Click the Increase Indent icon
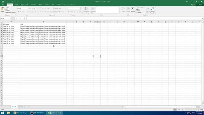204x115 pixels. pos(51,12)
